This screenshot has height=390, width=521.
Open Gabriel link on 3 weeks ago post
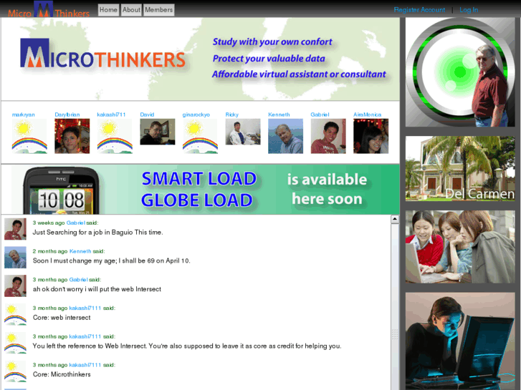(76, 223)
